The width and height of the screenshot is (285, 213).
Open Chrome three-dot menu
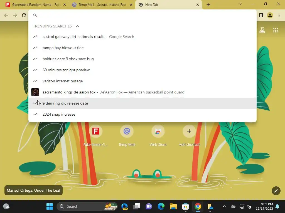279,15
